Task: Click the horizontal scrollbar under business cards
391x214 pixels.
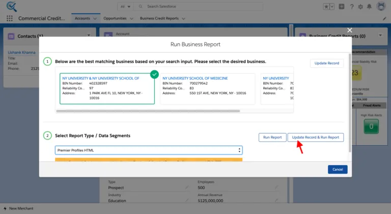Action: click(x=148, y=111)
